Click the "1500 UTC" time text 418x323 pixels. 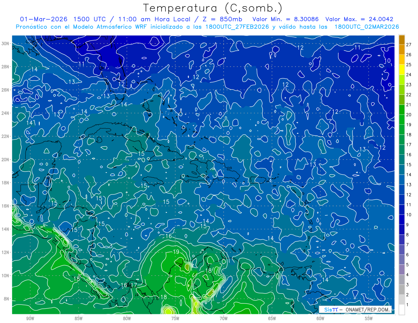[90, 19]
